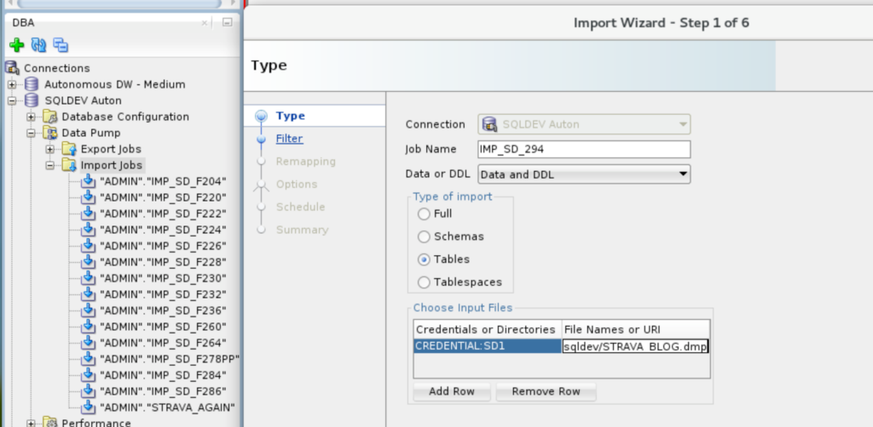Select the IMP_SD_F204 import job icon
Image resolution: width=873 pixels, height=427 pixels.
(x=89, y=181)
